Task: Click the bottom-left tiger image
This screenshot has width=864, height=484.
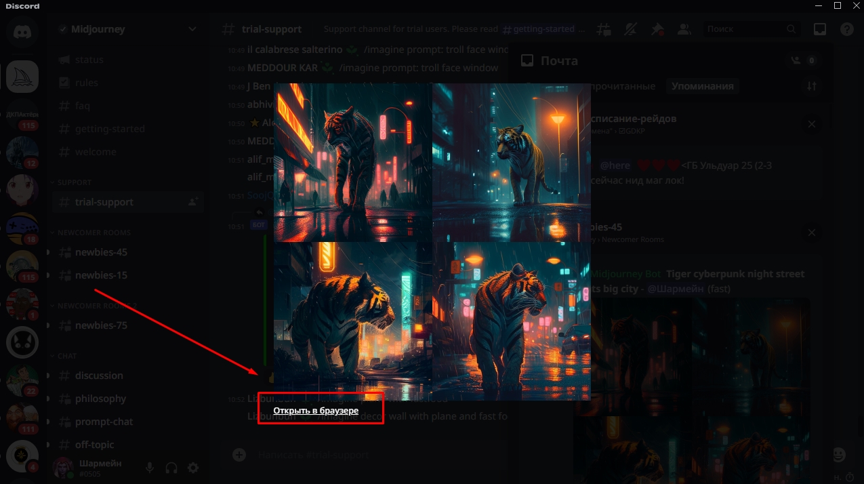Action: click(352, 321)
